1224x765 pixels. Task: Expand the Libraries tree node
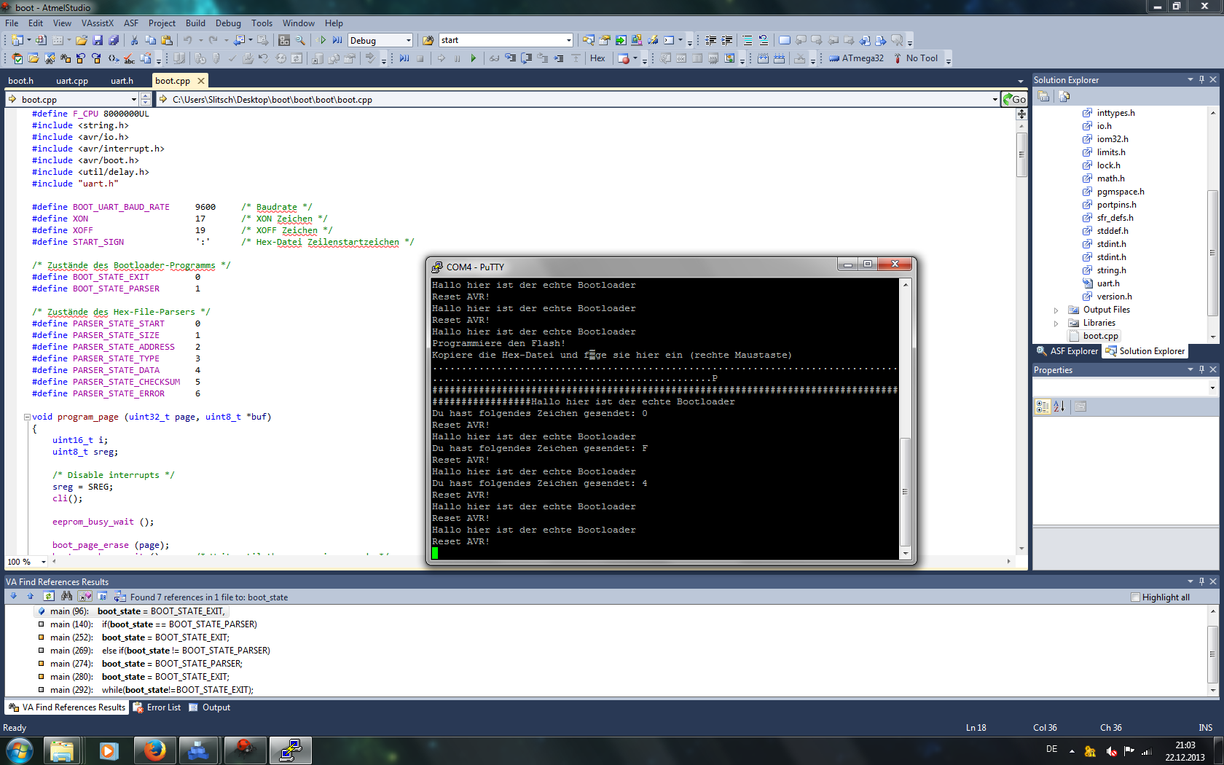pyautogui.click(x=1056, y=323)
